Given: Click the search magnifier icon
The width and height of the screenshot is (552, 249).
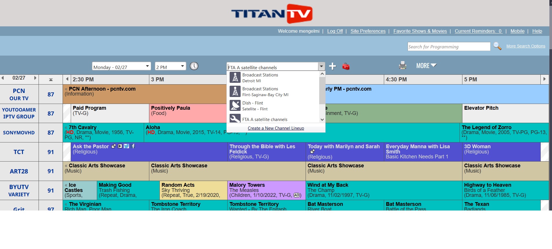Looking at the screenshot, I should pyautogui.click(x=497, y=46).
